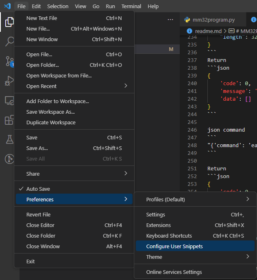This screenshot has width=257, height=280.
Task: Open the Go menu
Action: (x=96, y=6)
